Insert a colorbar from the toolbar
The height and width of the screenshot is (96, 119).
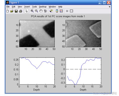(57, 11)
